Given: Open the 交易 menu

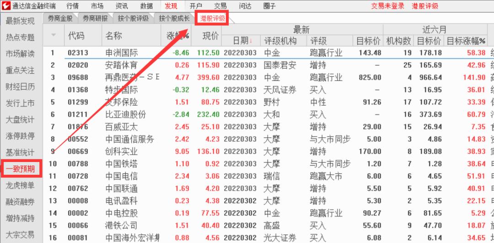Looking at the screenshot, I should (x=220, y=6).
